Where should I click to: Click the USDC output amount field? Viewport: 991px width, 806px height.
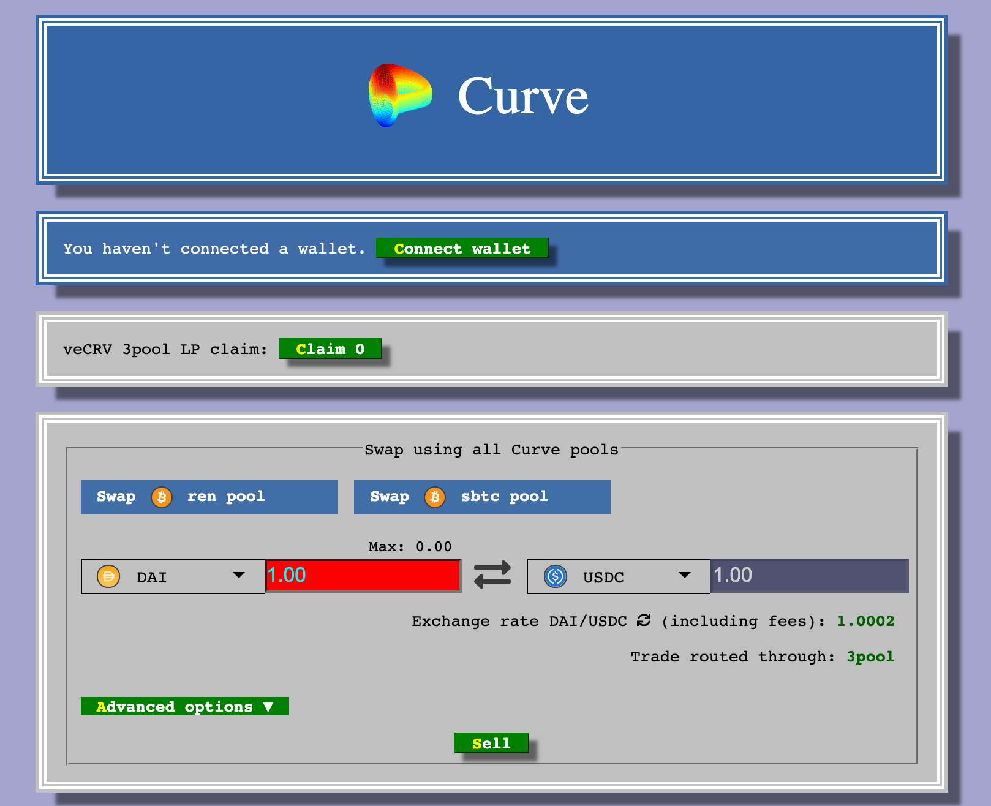[x=810, y=575]
